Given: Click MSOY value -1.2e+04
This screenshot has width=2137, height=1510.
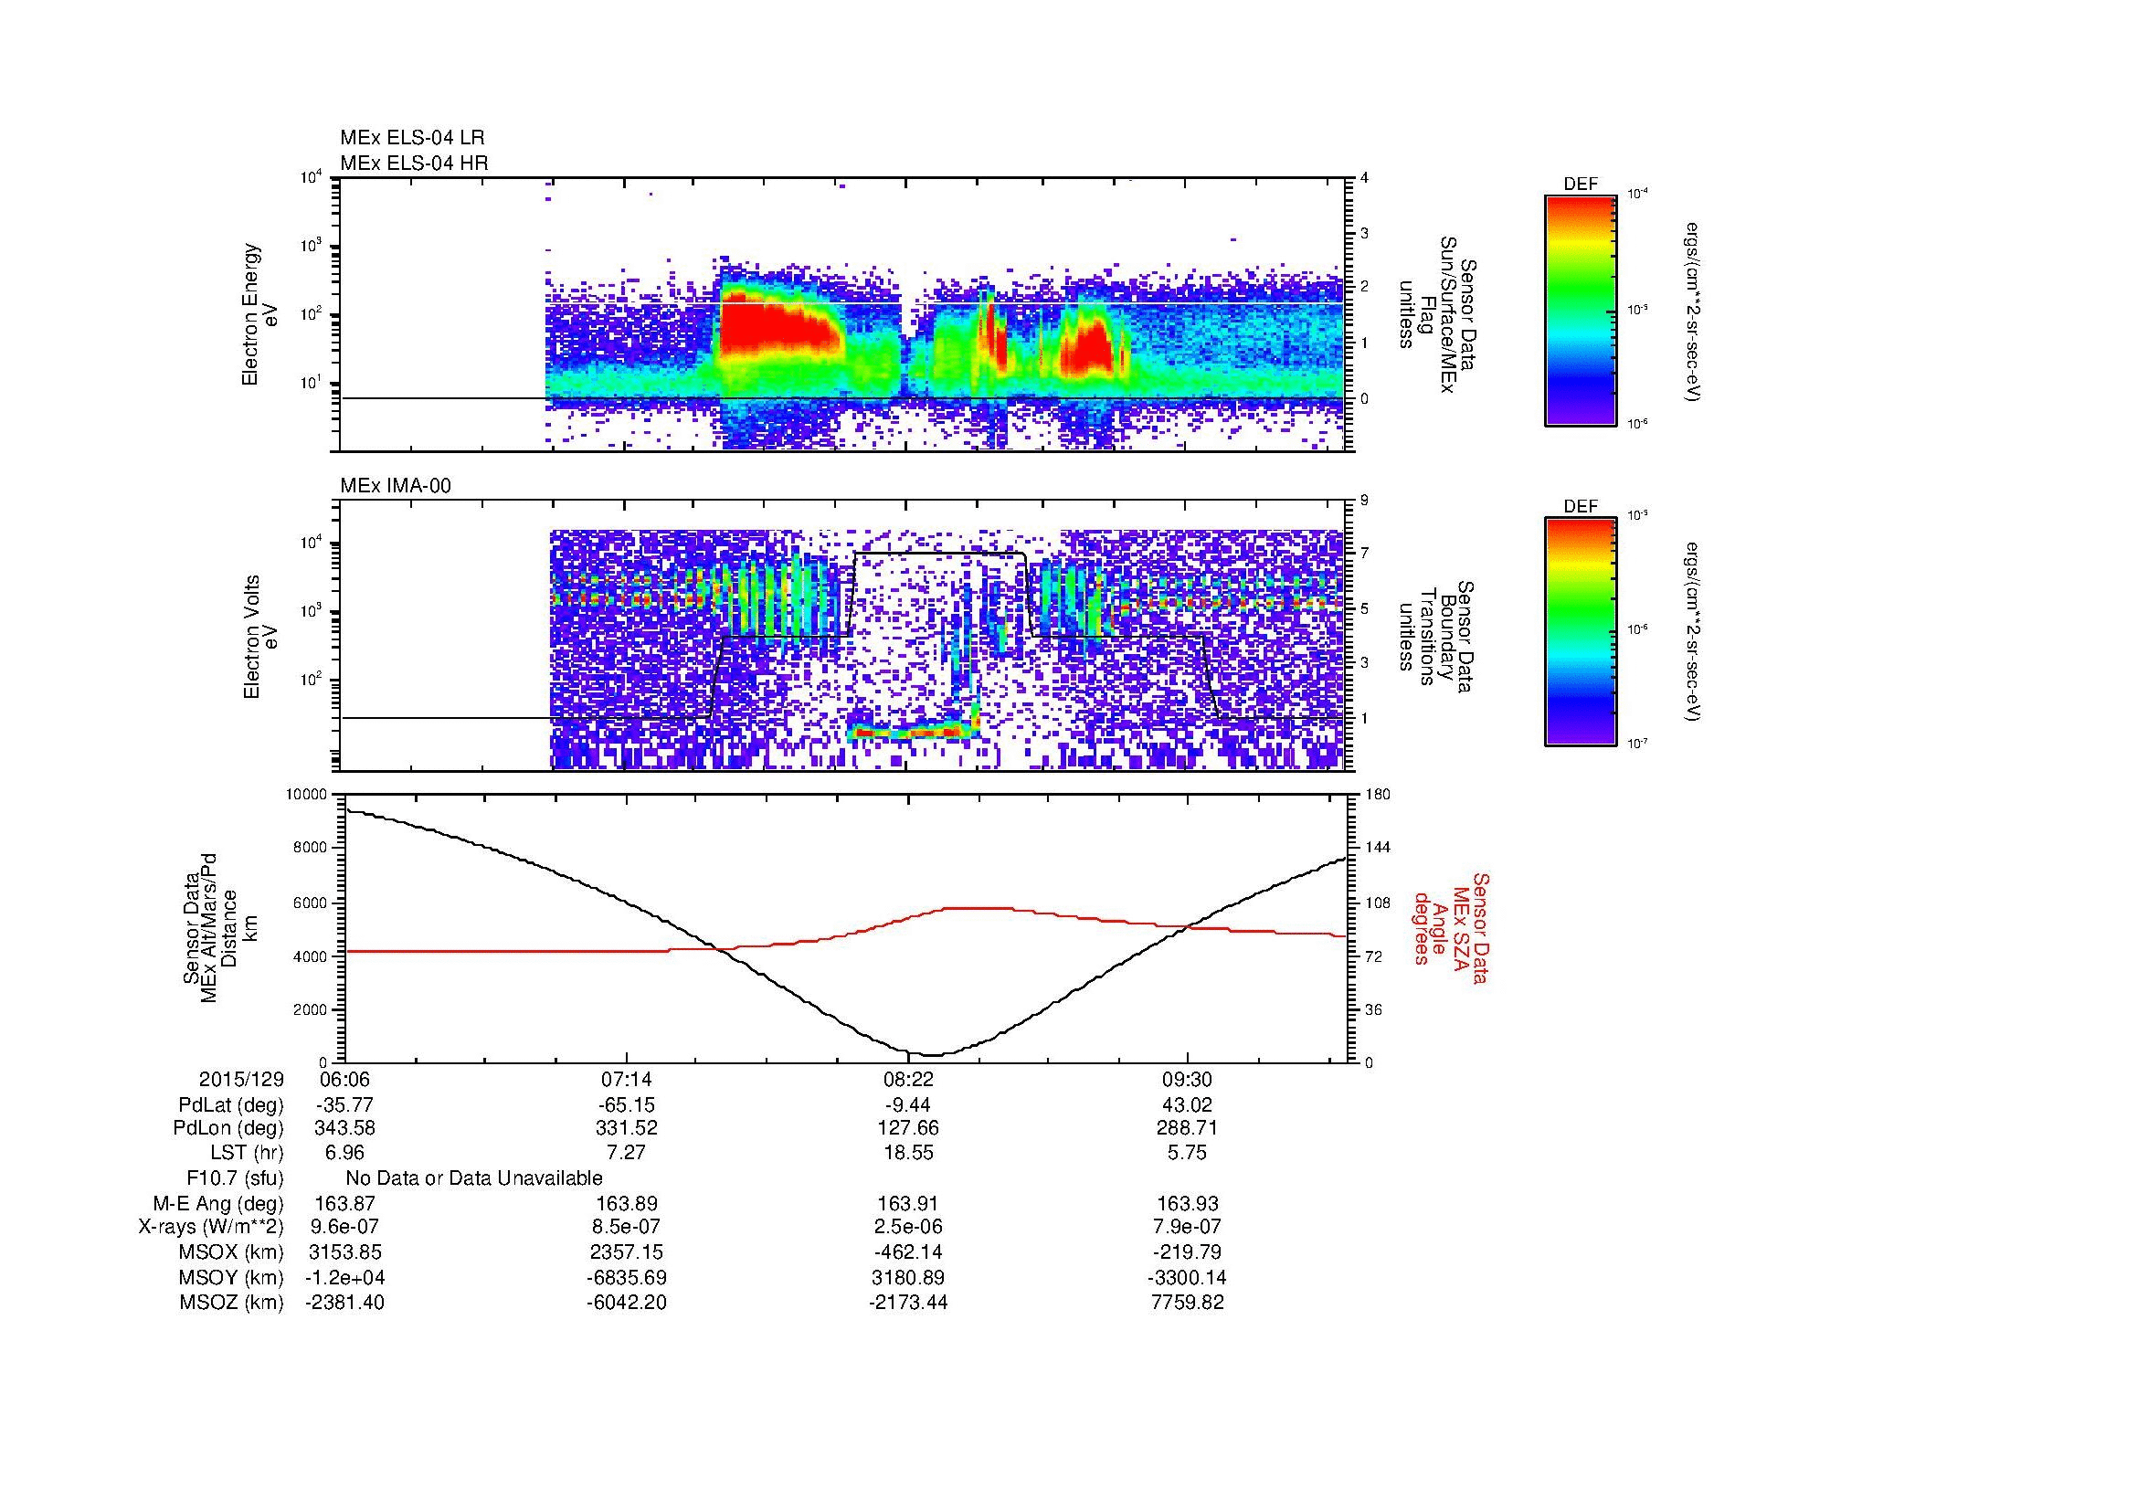Looking at the screenshot, I should 345,1278.
